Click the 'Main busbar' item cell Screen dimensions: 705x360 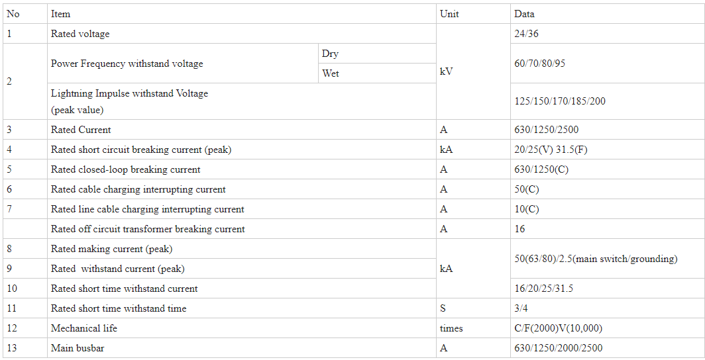click(x=241, y=348)
